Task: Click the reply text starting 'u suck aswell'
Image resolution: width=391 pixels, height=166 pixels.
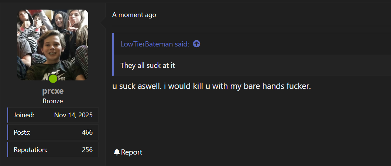Action: click(x=212, y=86)
